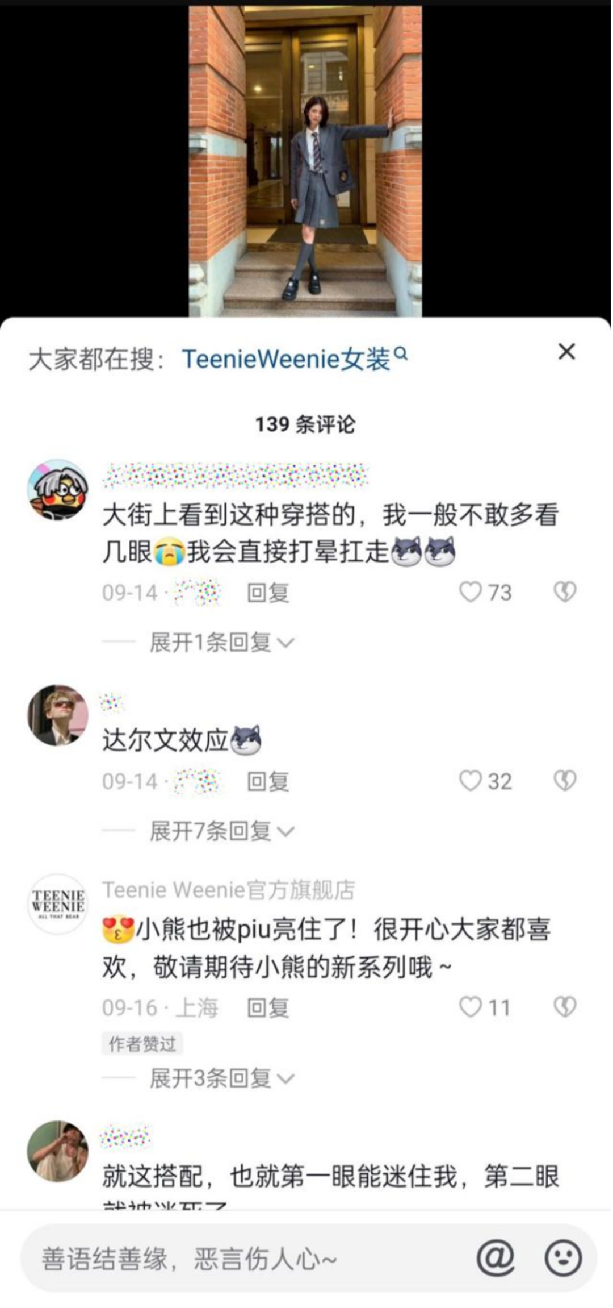Dislike the 达尔文效应 comment
This screenshot has width=613, height=1308.
click(x=565, y=780)
